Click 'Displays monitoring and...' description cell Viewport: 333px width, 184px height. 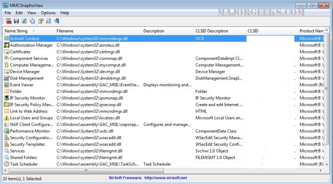click(x=167, y=85)
